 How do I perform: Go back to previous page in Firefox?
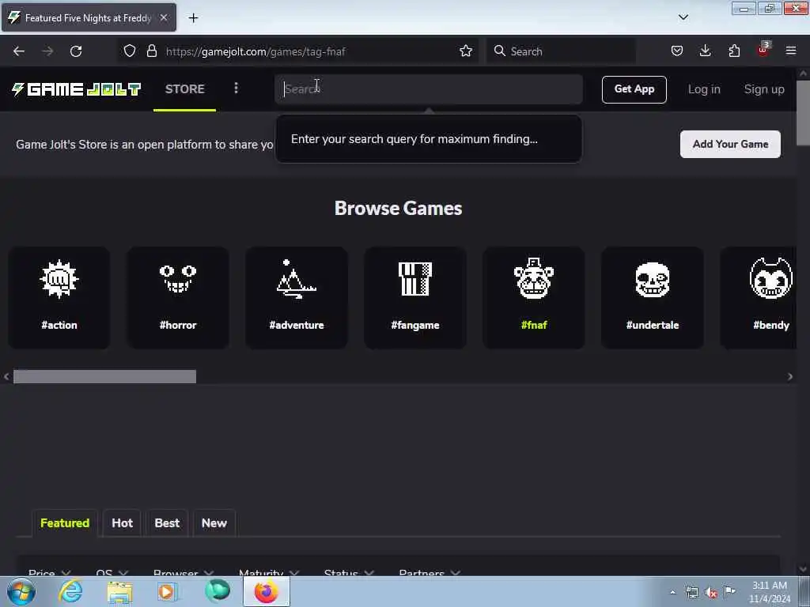click(19, 51)
